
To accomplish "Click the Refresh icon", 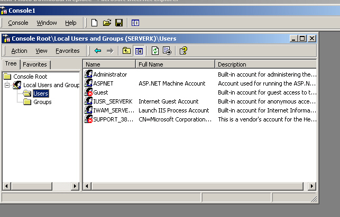I will tap(155, 51).
